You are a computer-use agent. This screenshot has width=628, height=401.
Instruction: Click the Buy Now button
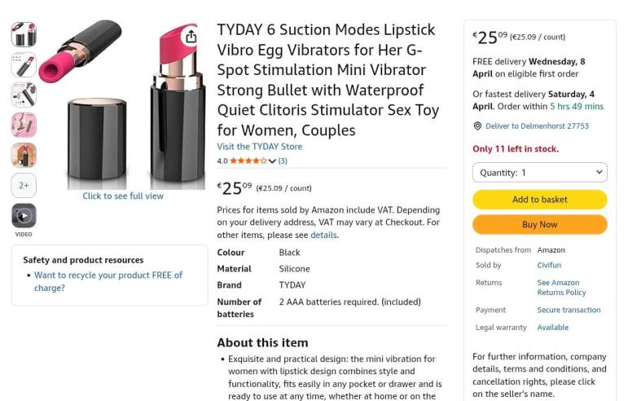(x=539, y=224)
